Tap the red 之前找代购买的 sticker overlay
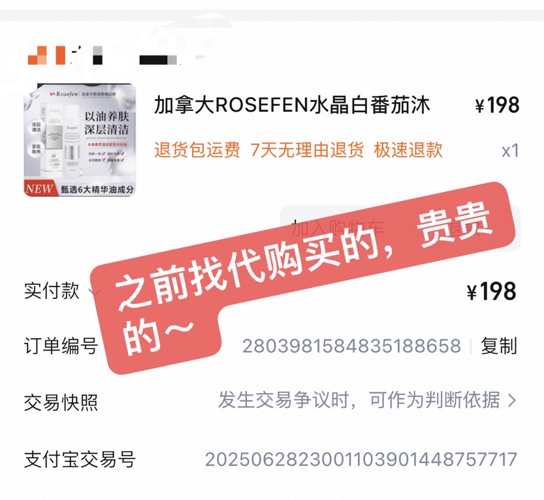 (x=302, y=277)
